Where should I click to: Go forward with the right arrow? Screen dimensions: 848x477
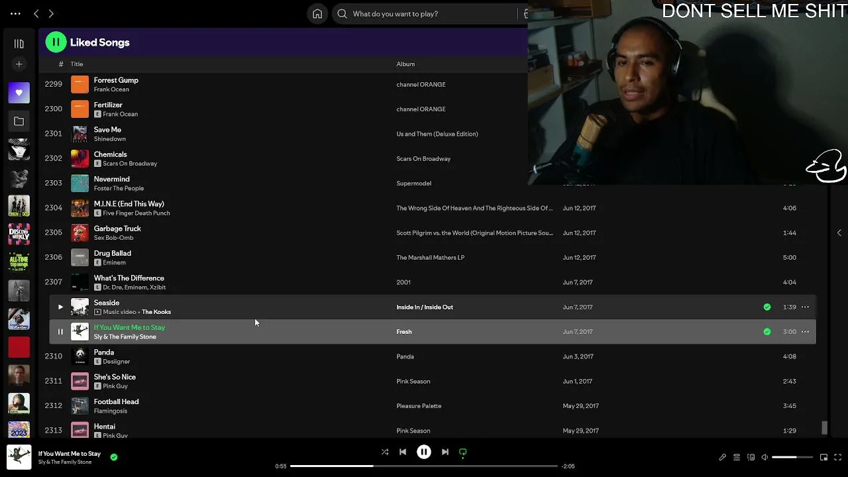tap(51, 13)
